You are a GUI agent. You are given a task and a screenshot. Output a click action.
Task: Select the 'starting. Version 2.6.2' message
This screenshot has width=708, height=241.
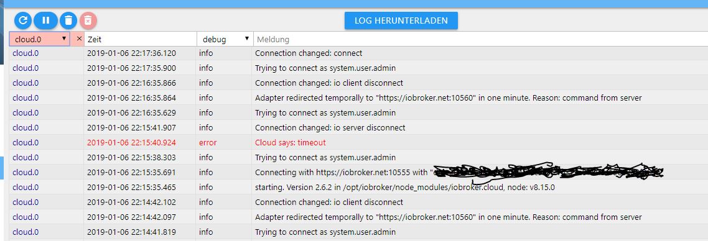[404, 187]
